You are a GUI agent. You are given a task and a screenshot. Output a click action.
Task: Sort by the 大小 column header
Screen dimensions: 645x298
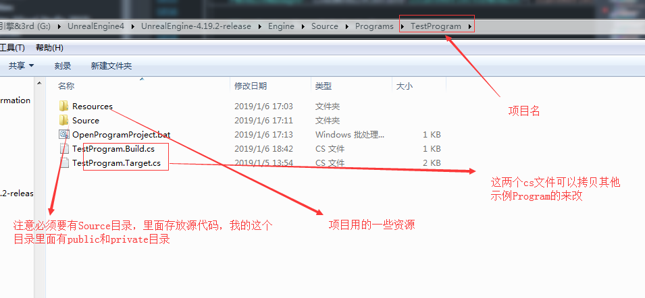(x=405, y=86)
